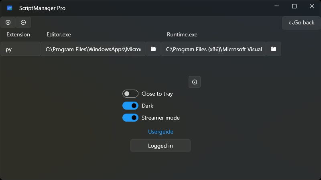Browse folder for Editor.exe path
Image resolution: width=321 pixels, height=180 pixels.
[153, 49]
